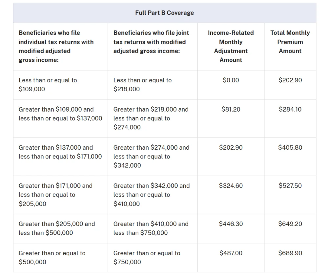Select the 'Greater than or equal to $750,000' cell
Screen dimensions: 328x277
pos(147,258)
